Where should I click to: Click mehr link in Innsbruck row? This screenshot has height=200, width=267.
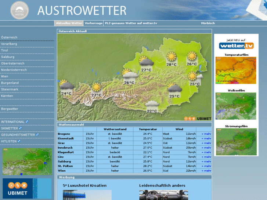[x=206, y=148]
